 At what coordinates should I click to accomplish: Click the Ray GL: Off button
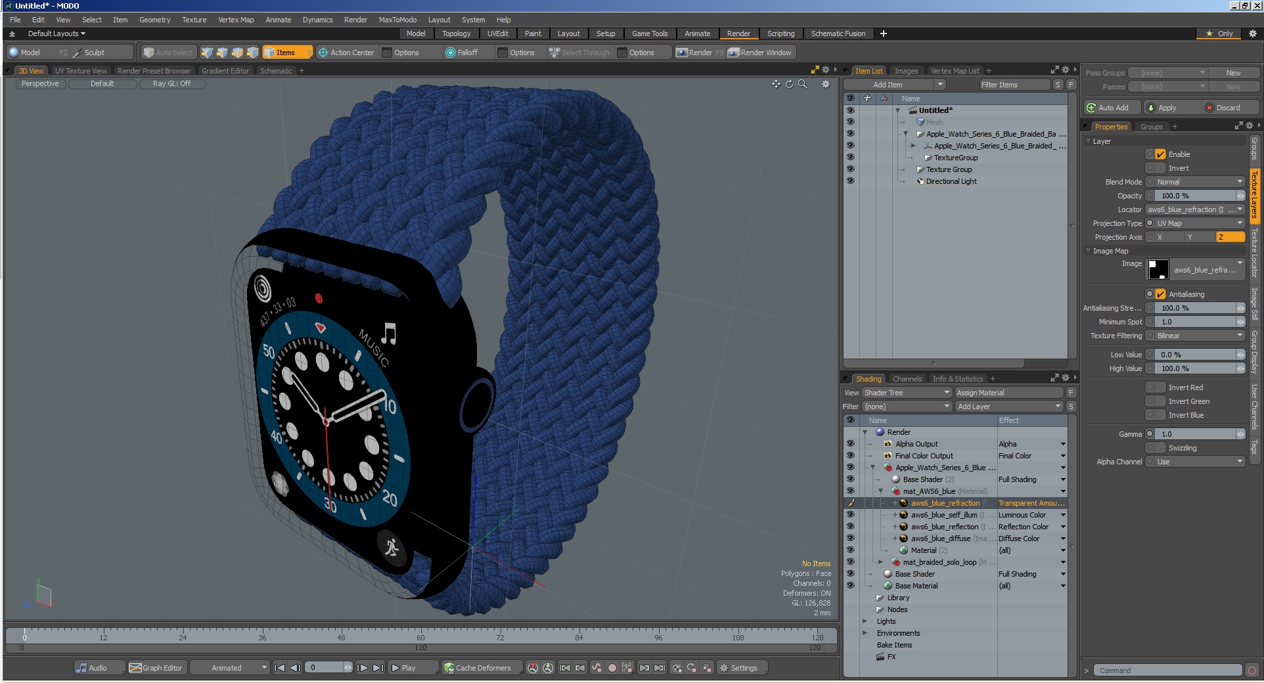coord(171,84)
